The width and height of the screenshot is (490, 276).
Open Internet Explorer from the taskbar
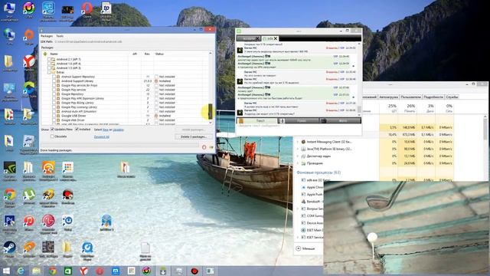coord(21,271)
